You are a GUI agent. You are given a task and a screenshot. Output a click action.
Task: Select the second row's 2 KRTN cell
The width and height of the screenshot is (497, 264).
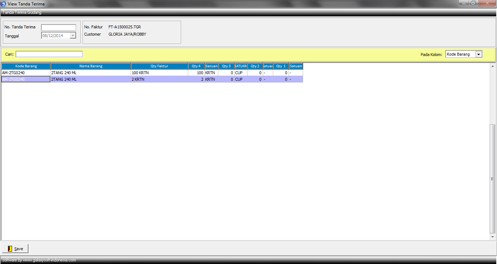pos(159,79)
